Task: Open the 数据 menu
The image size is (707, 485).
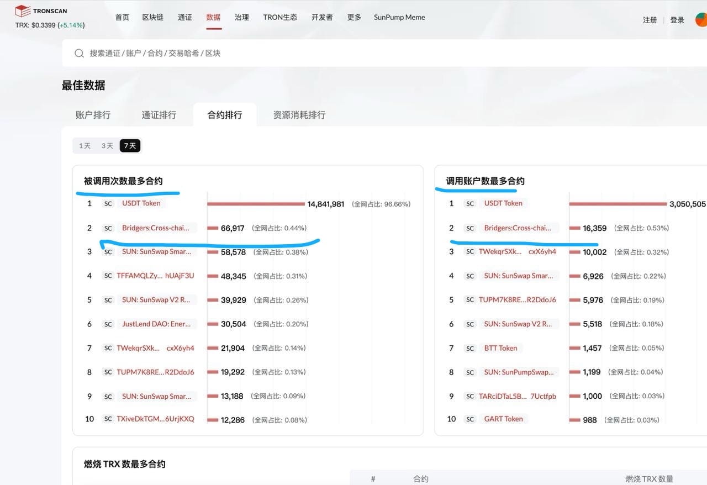Action: [x=213, y=17]
